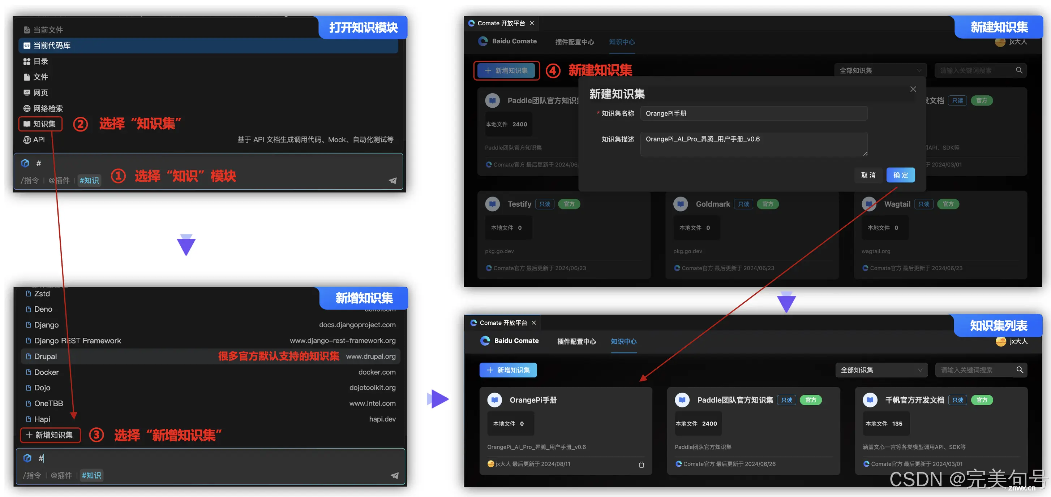Select Hapi knowledge set
This screenshot has height=497, width=1051.
pos(210,419)
